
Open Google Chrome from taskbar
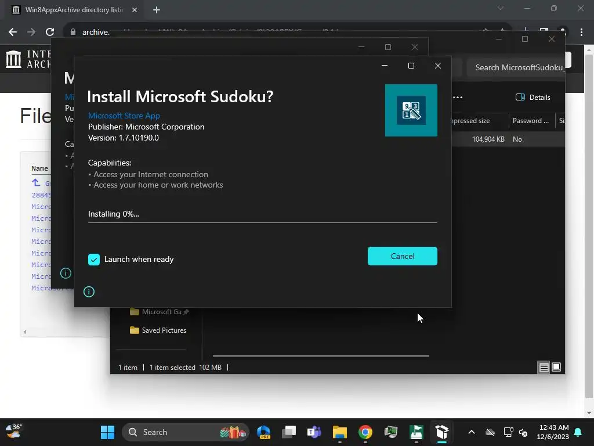pyautogui.click(x=365, y=432)
